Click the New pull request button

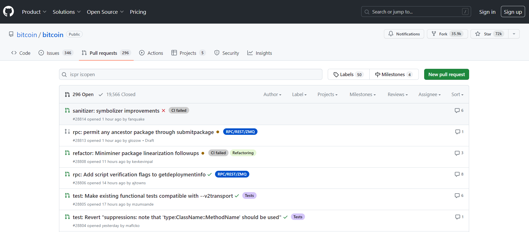point(447,74)
